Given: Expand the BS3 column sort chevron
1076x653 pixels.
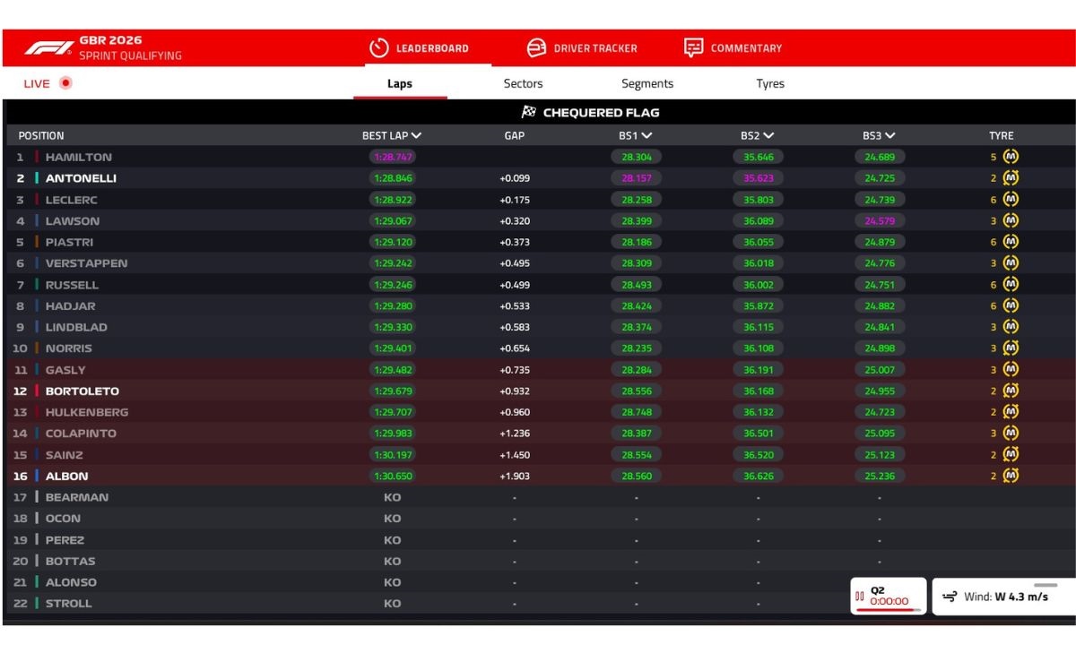Looking at the screenshot, I should 890,135.
